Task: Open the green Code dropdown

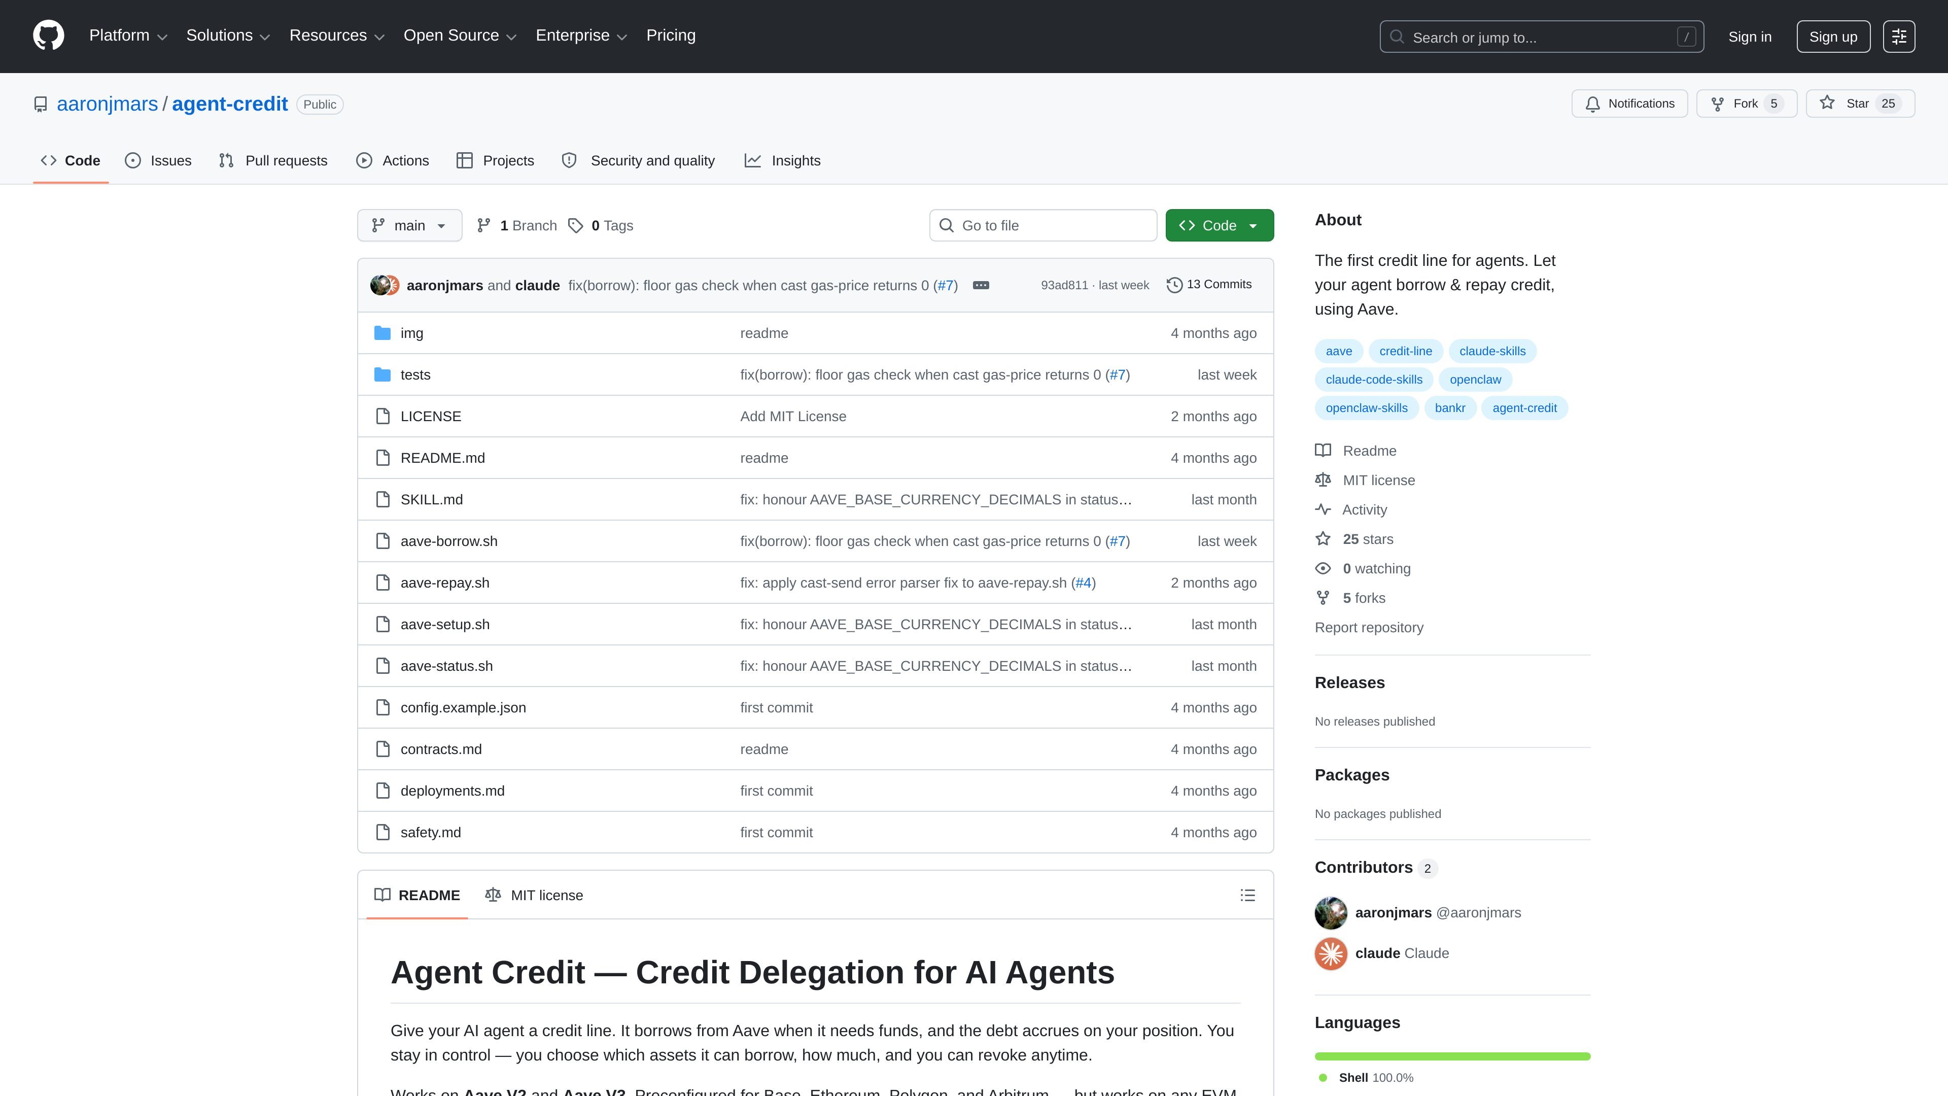Action: click(1219, 225)
